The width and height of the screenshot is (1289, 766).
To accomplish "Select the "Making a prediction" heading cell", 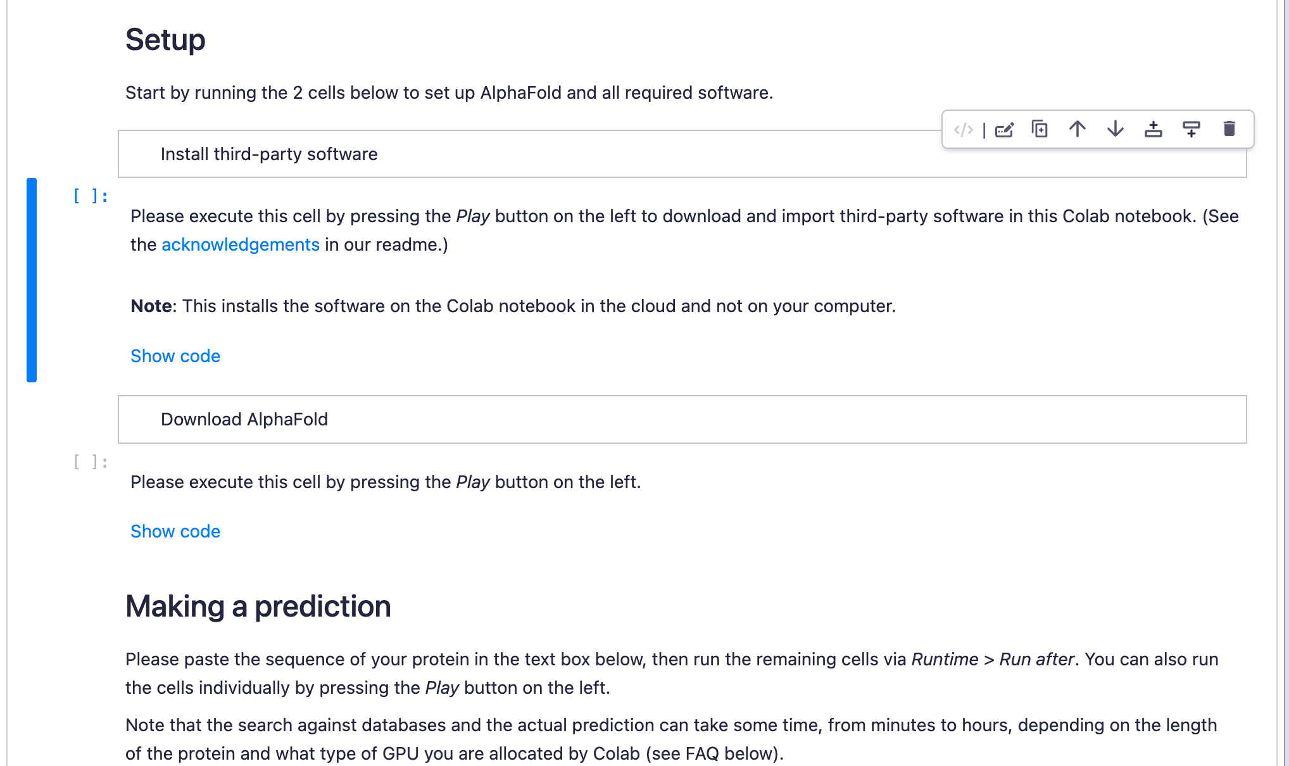I will tap(258, 606).
